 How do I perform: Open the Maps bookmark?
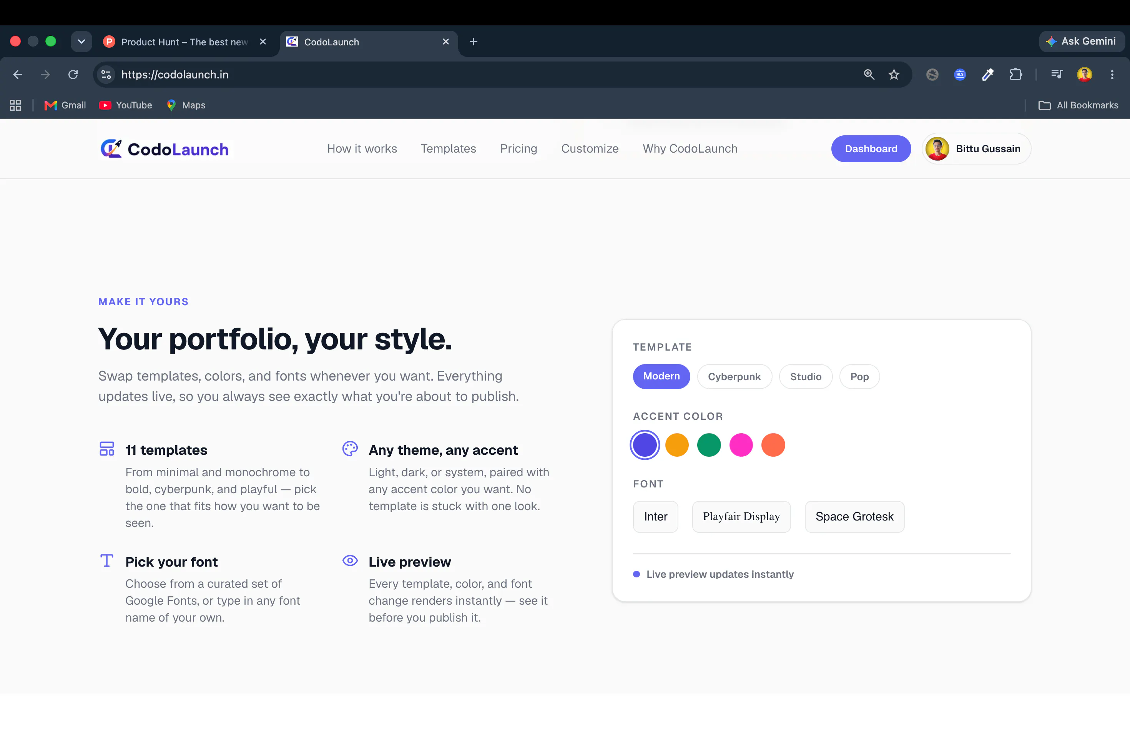(186, 105)
